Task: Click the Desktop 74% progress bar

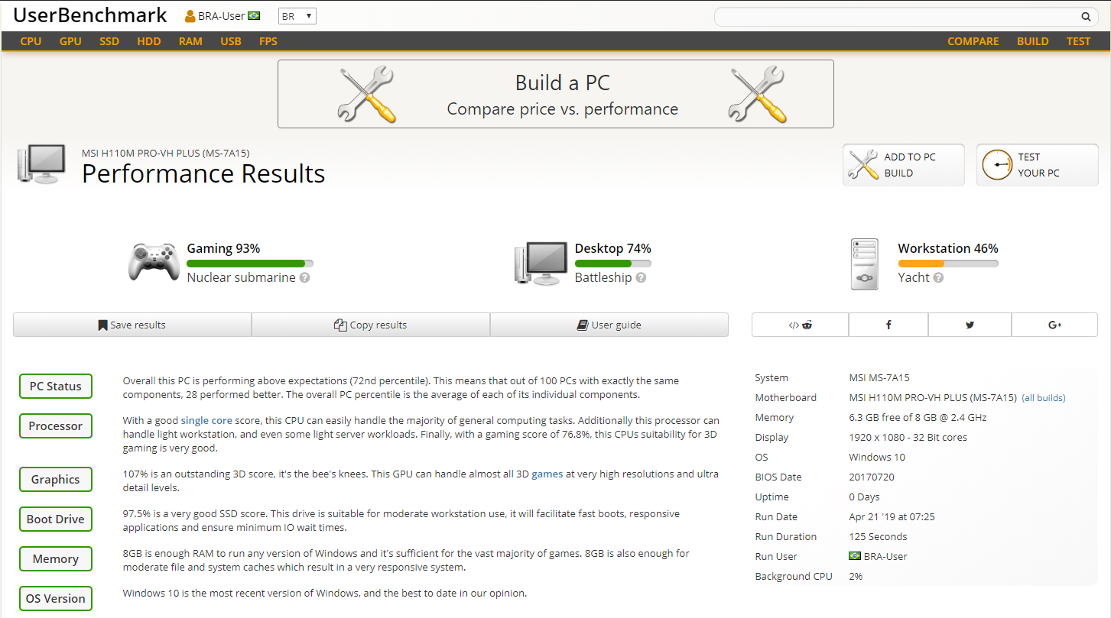Action: [613, 264]
